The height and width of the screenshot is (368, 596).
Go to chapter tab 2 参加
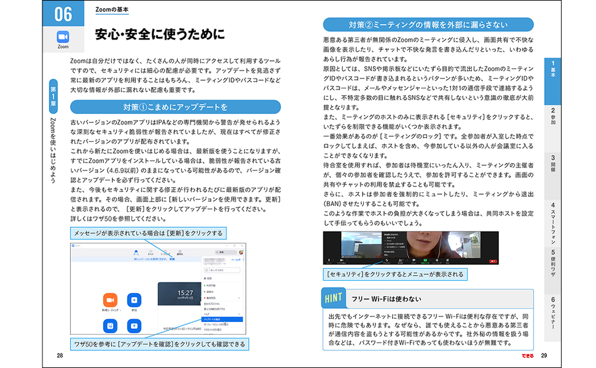click(x=552, y=129)
